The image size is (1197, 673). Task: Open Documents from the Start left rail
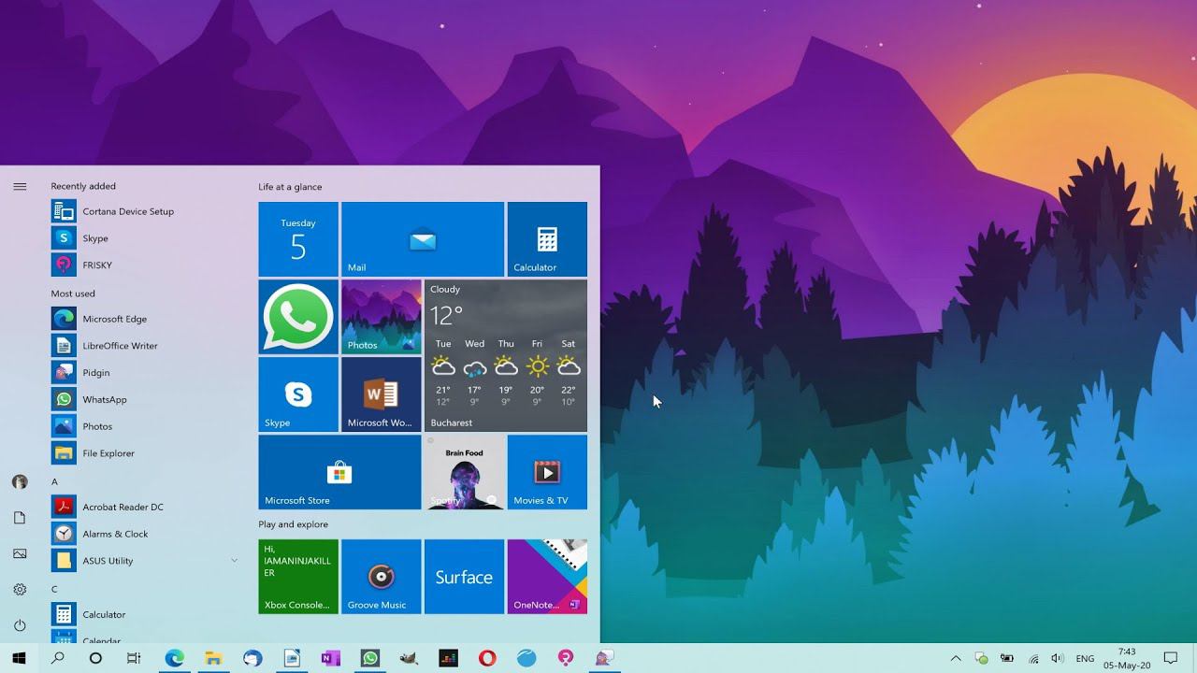point(20,518)
